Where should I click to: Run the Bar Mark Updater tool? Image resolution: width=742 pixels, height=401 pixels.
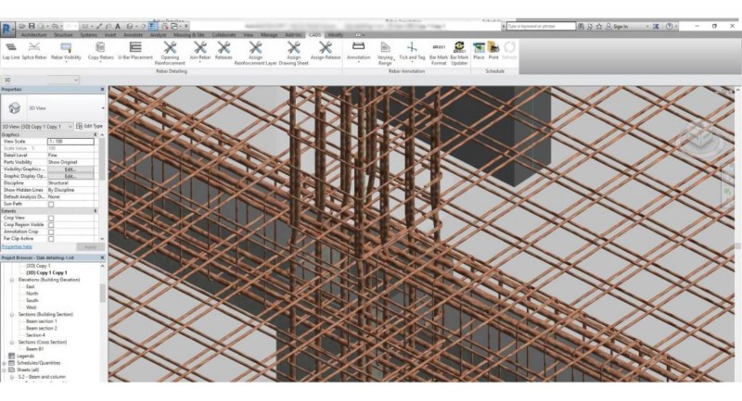tap(459, 54)
